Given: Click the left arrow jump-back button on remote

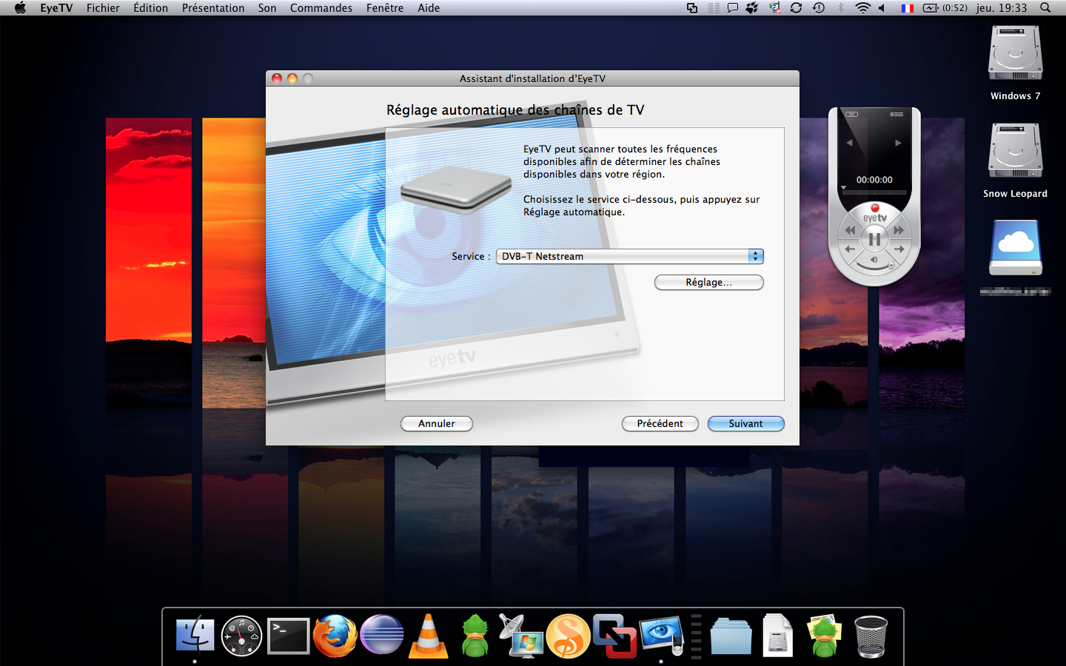Looking at the screenshot, I should point(850,249).
